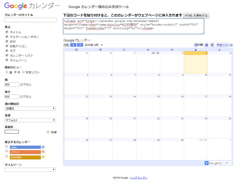Select highlighted June 3 calendar cell

point(196,62)
